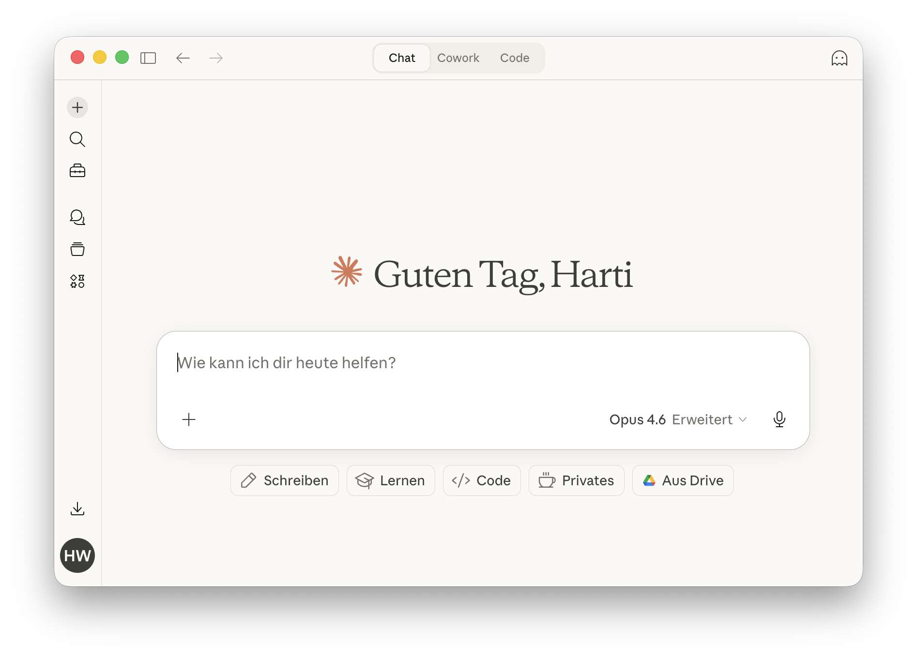917x658 pixels.
Task: Switch to the Cowork tab
Action: click(458, 58)
